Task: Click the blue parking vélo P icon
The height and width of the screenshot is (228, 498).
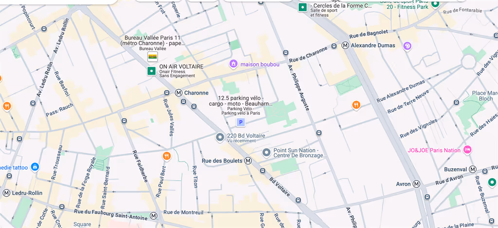Action: [x=241, y=122]
